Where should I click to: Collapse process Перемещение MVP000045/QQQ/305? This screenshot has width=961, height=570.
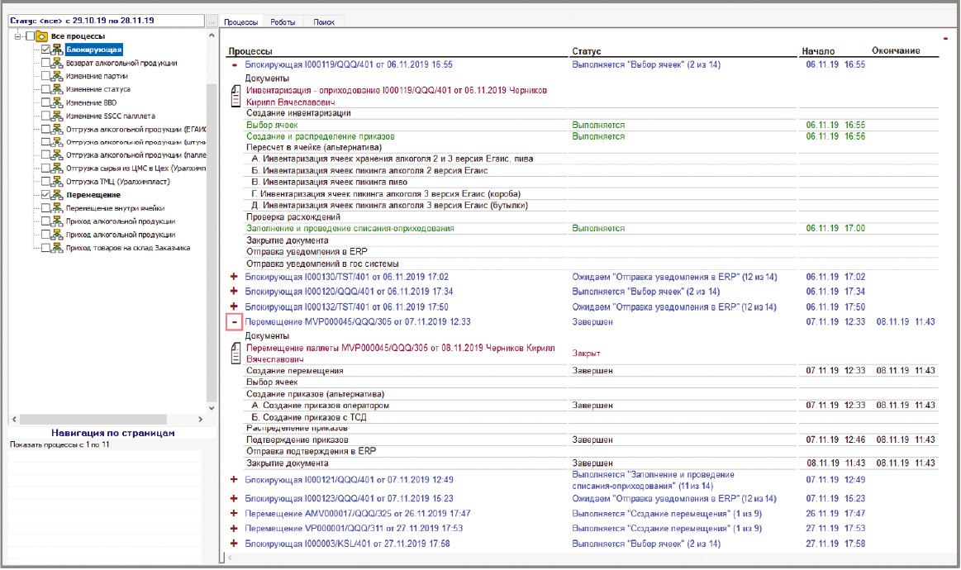[x=234, y=322]
